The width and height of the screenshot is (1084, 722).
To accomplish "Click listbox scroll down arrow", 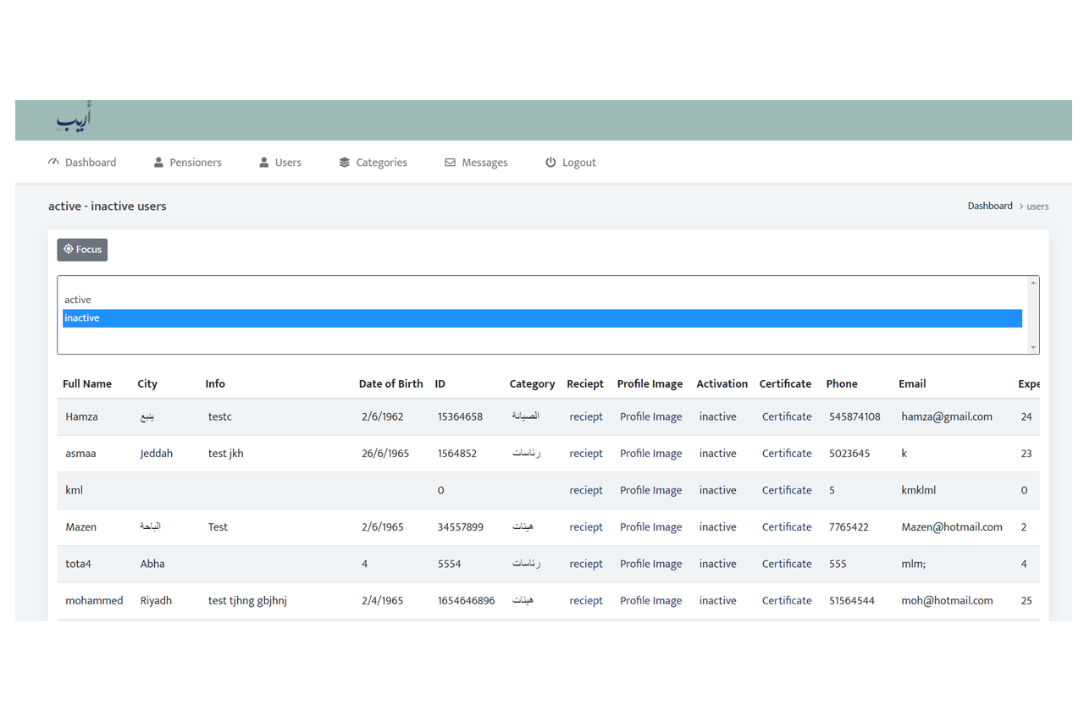I will click(x=1032, y=347).
